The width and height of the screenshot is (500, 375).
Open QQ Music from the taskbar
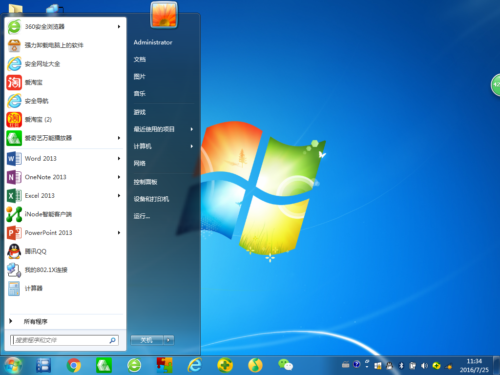(x=255, y=365)
